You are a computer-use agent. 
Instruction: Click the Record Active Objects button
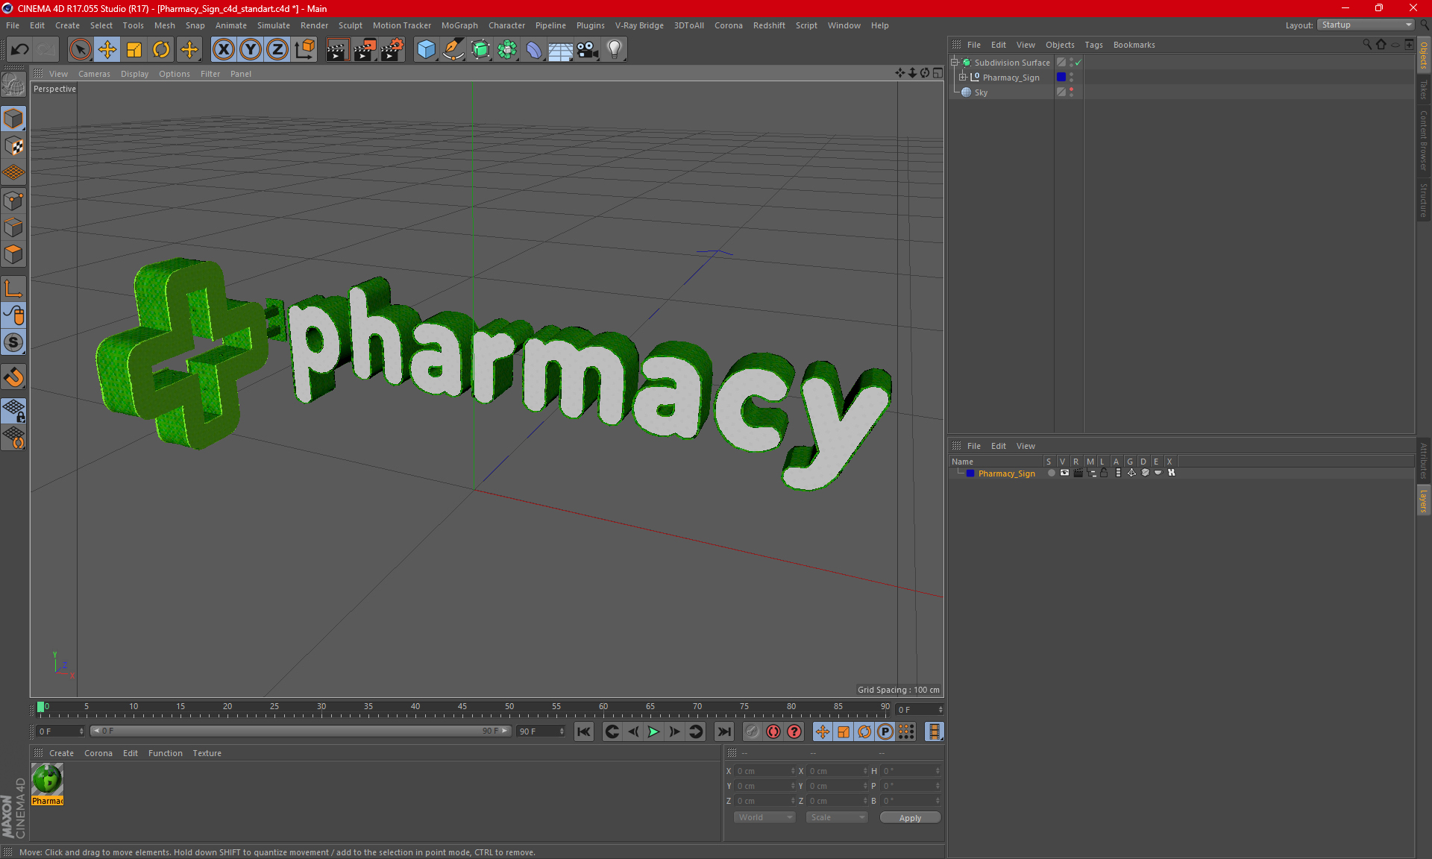tap(752, 731)
